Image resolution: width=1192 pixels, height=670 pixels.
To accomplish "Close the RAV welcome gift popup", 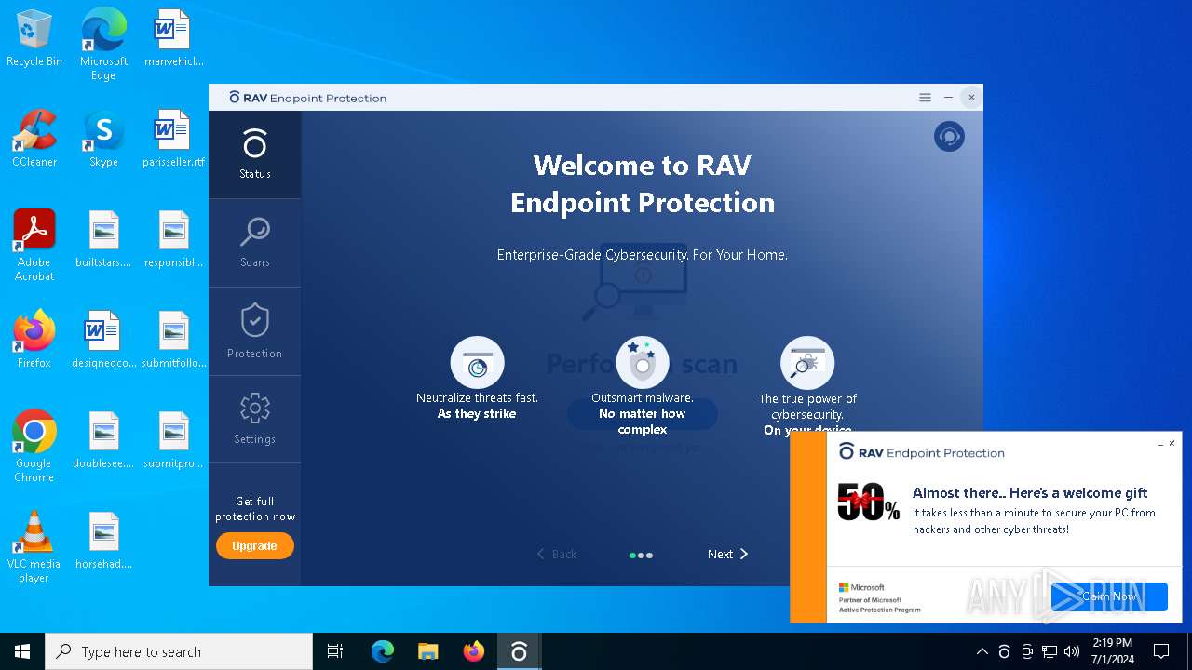I will [x=1172, y=444].
